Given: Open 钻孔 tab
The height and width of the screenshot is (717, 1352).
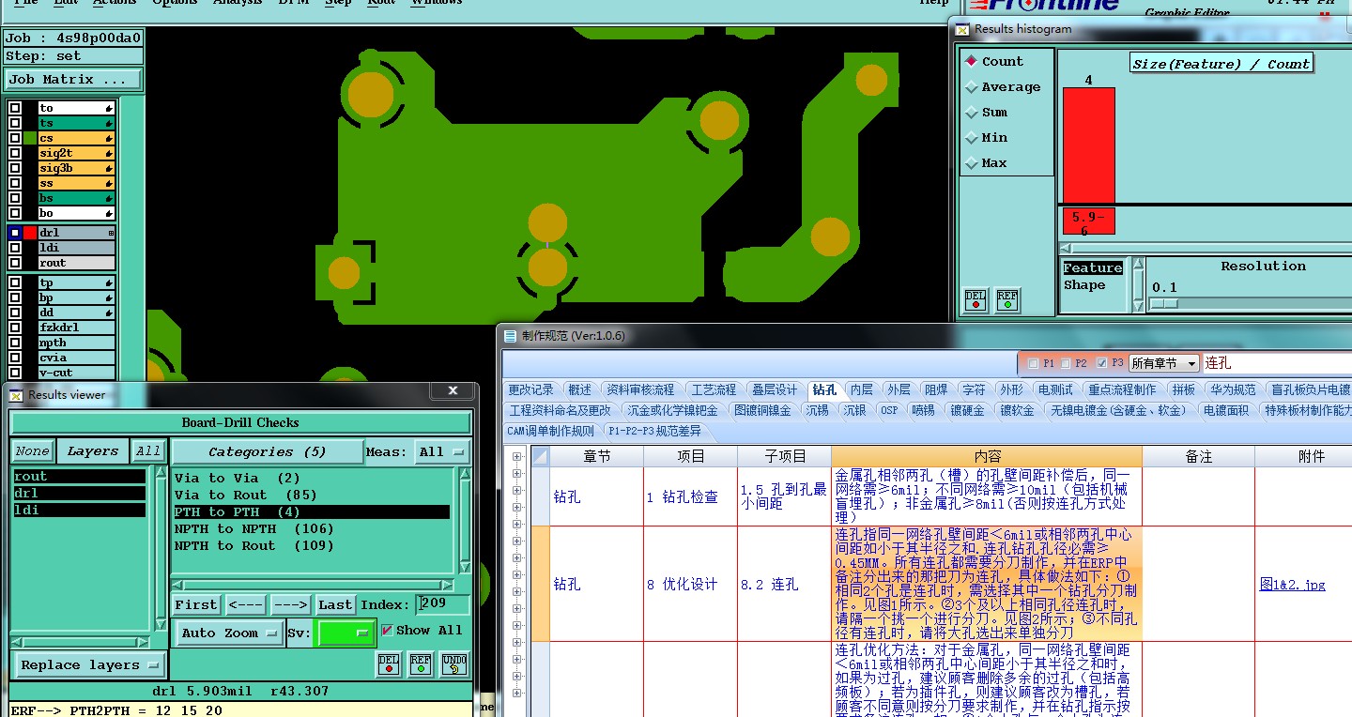Looking at the screenshot, I should (824, 389).
